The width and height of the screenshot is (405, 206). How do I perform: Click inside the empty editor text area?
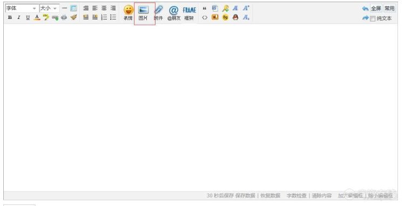[200, 107]
